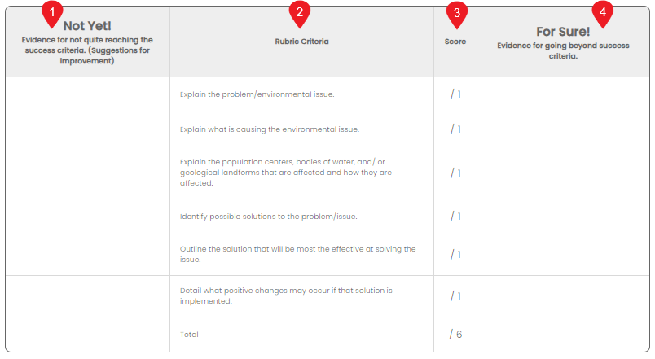Select the Rubric Criteria column header
Screen dimensions: 655x359
pos(301,42)
